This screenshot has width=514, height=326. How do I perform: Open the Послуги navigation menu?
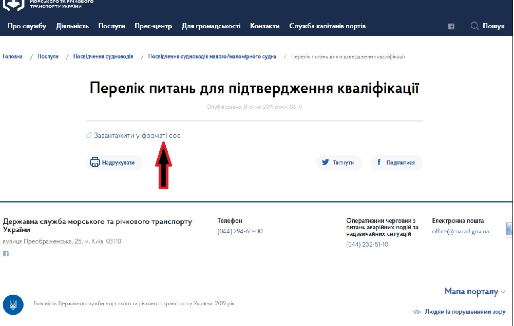[111, 26]
